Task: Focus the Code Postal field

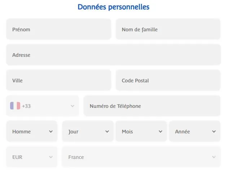Action: coord(168,81)
